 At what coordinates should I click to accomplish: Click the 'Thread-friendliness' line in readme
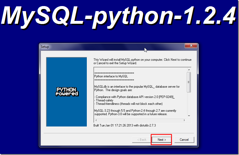coord(128,104)
